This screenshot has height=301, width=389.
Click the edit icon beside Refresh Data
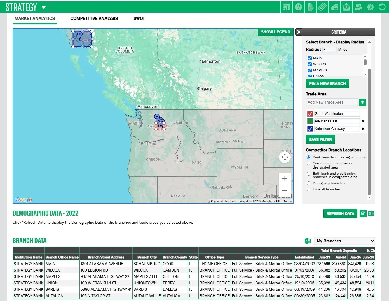363,213
